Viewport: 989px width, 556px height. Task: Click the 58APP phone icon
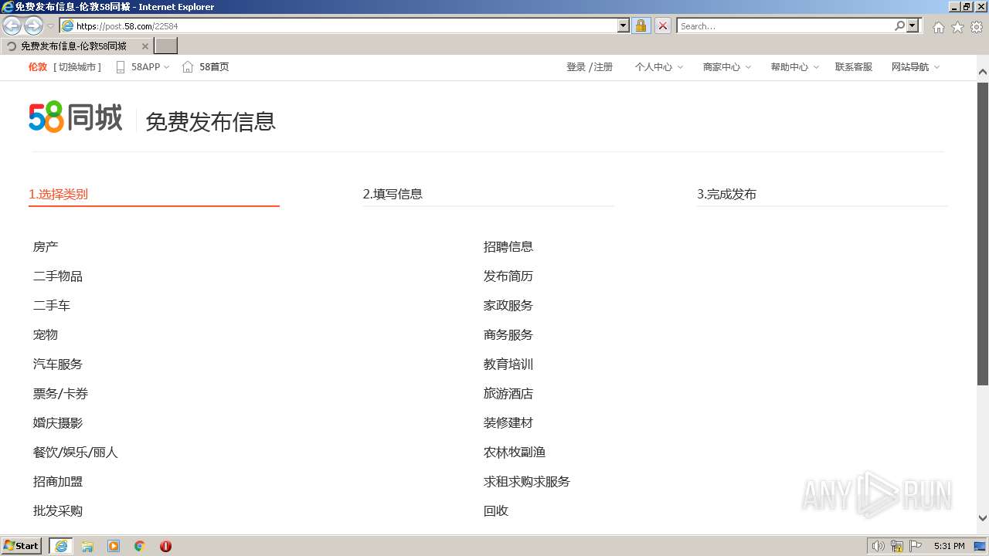(x=120, y=67)
